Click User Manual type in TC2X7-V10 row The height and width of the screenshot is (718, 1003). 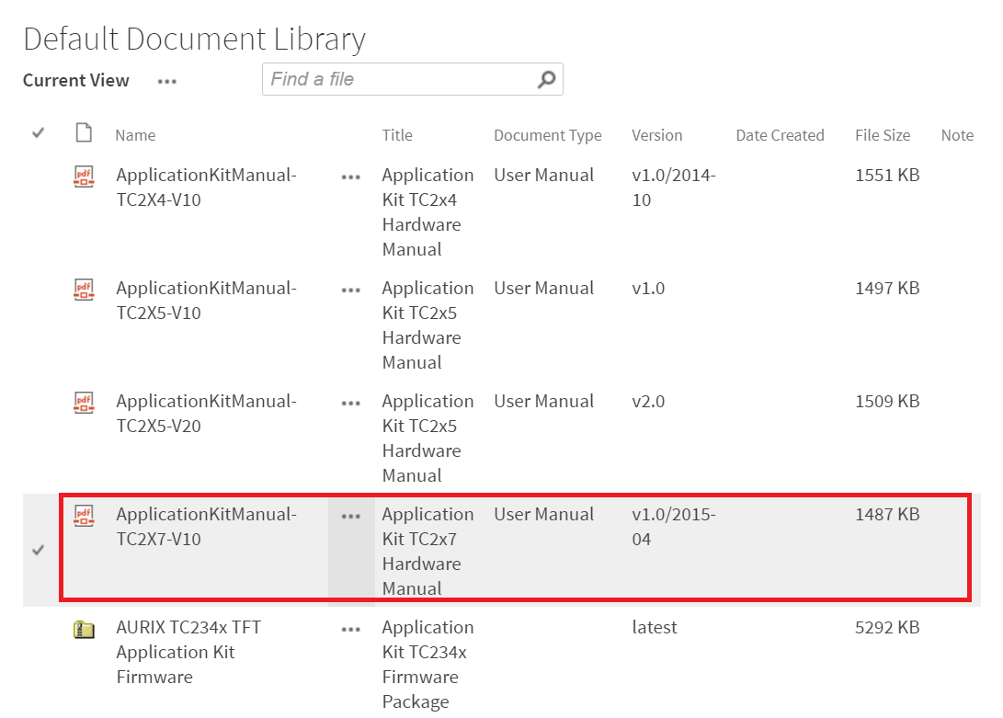tap(543, 515)
